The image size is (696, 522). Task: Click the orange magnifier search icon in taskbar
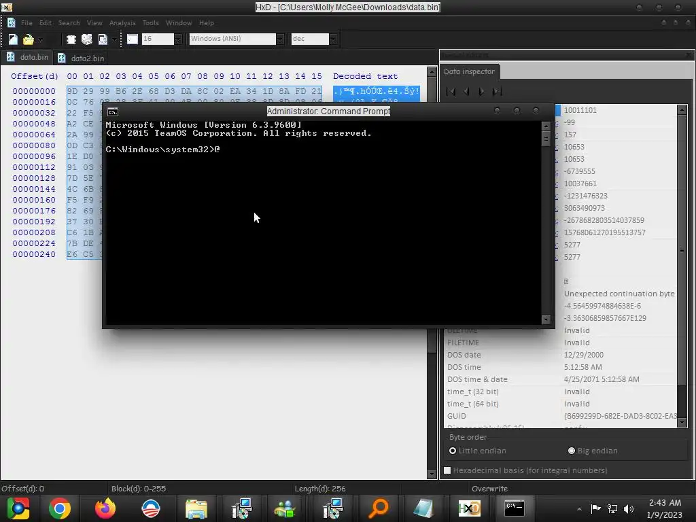tap(378, 508)
